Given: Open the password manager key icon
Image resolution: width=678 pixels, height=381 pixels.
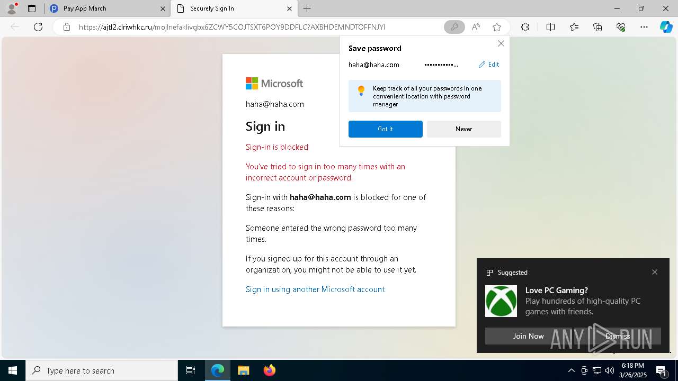Looking at the screenshot, I should tap(454, 27).
